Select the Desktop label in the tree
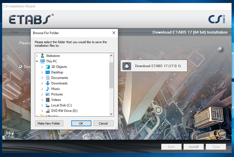The height and width of the screenshot is (157, 234). click(x=57, y=72)
